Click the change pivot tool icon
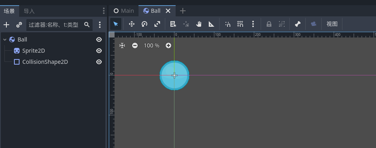This screenshot has height=148, width=376. (186, 24)
